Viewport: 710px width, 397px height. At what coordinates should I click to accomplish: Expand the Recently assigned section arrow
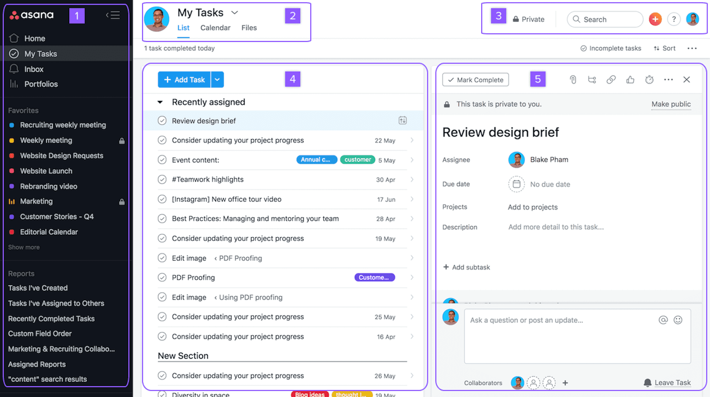coord(162,101)
